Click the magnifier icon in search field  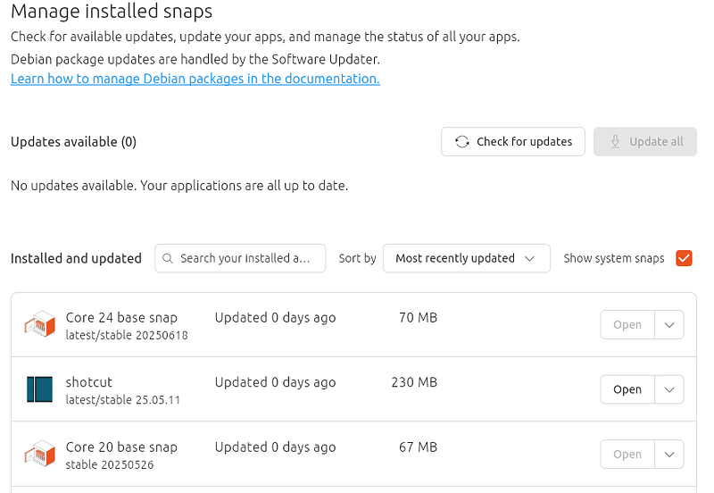point(168,258)
